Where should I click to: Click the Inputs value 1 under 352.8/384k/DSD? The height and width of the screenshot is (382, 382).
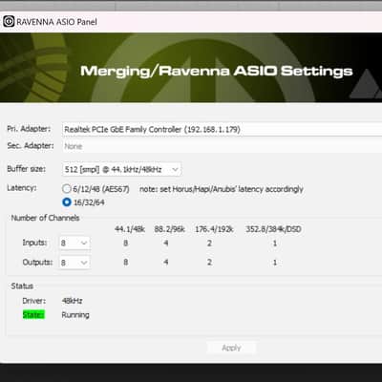coord(274,244)
